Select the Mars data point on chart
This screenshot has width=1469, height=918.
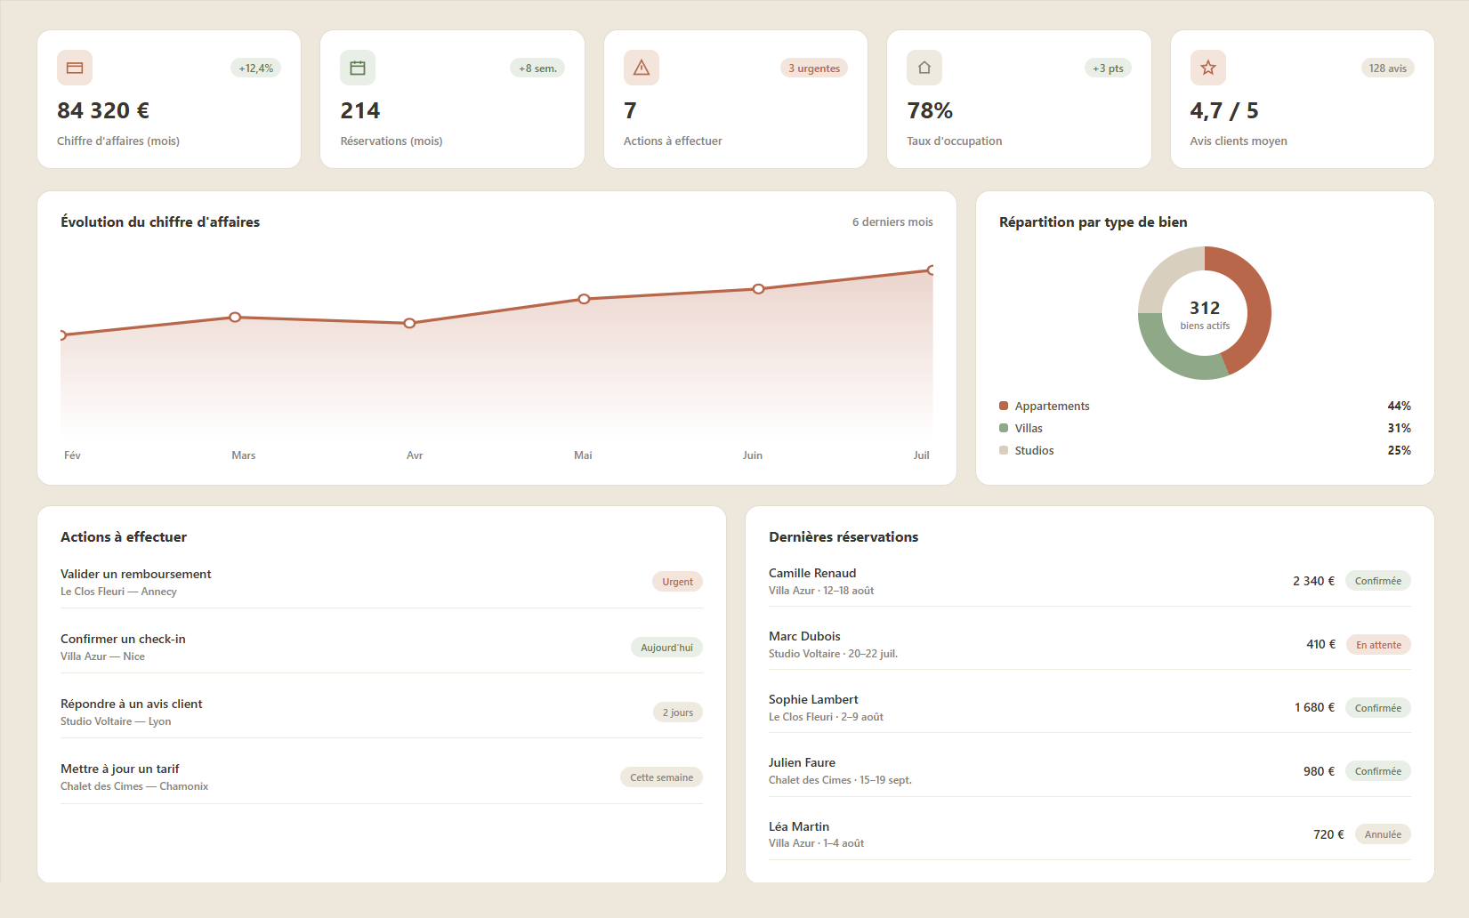(x=235, y=317)
